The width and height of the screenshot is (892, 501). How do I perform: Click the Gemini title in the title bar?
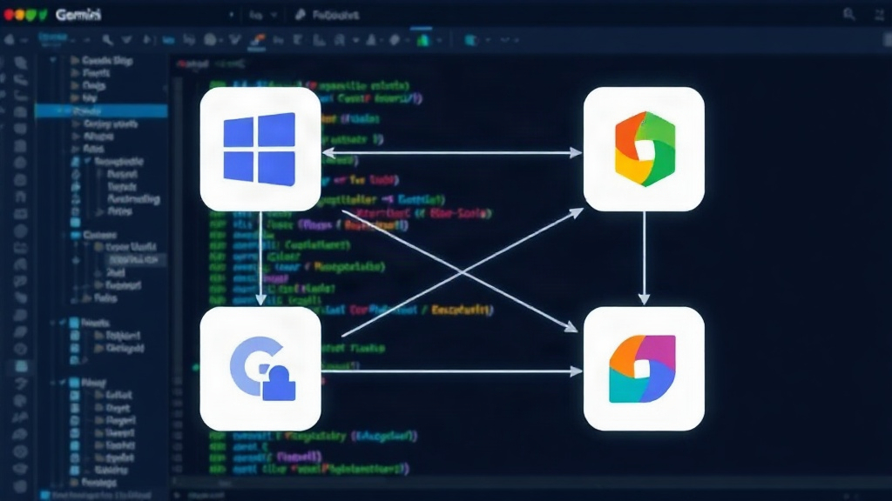coord(78,15)
